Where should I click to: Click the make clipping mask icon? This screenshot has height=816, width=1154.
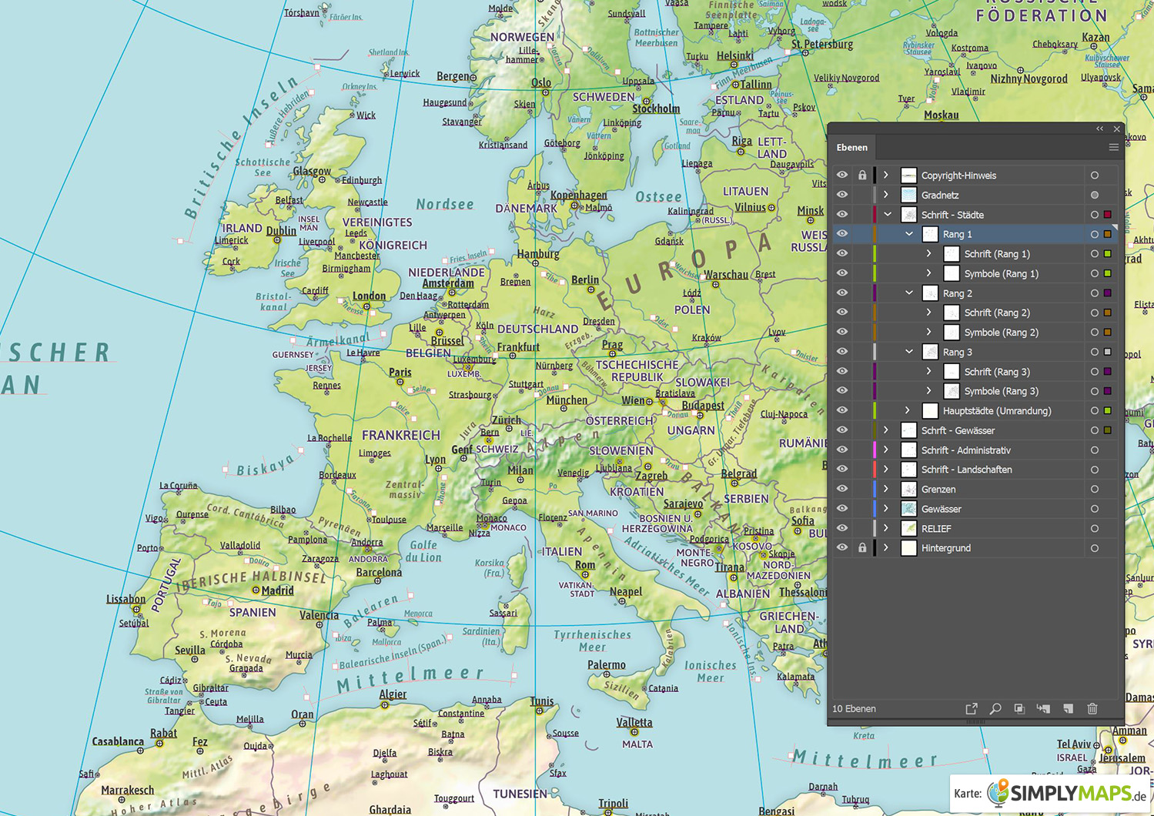pyautogui.click(x=1019, y=708)
